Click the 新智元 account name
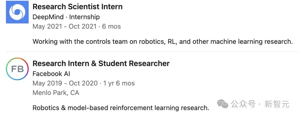Screen dimensions: 299x116 coord(277,104)
